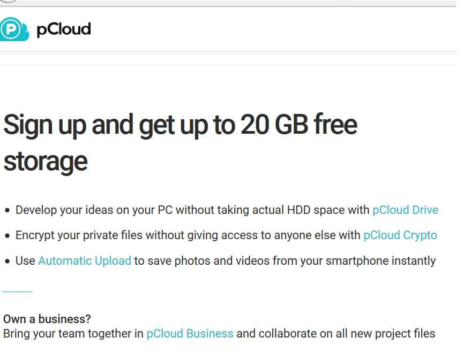Click the bullet dot before 'Develop your ideas'

(8, 211)
